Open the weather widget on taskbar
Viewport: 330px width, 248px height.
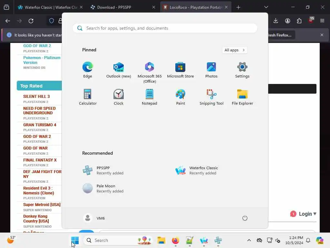pos(11,240)
